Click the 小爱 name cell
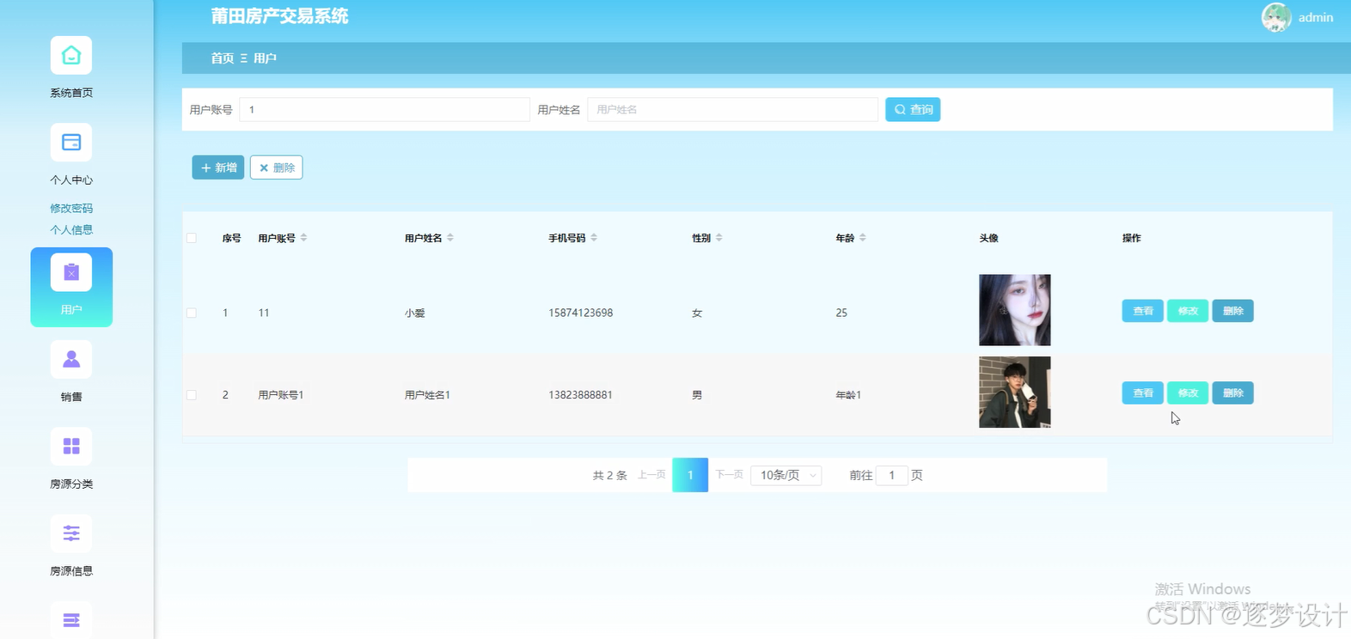The width and height of the screenshot is (1351, 639). pos(415,313)
